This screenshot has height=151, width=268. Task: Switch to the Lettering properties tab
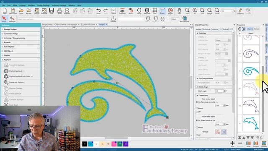pos(215,29)
